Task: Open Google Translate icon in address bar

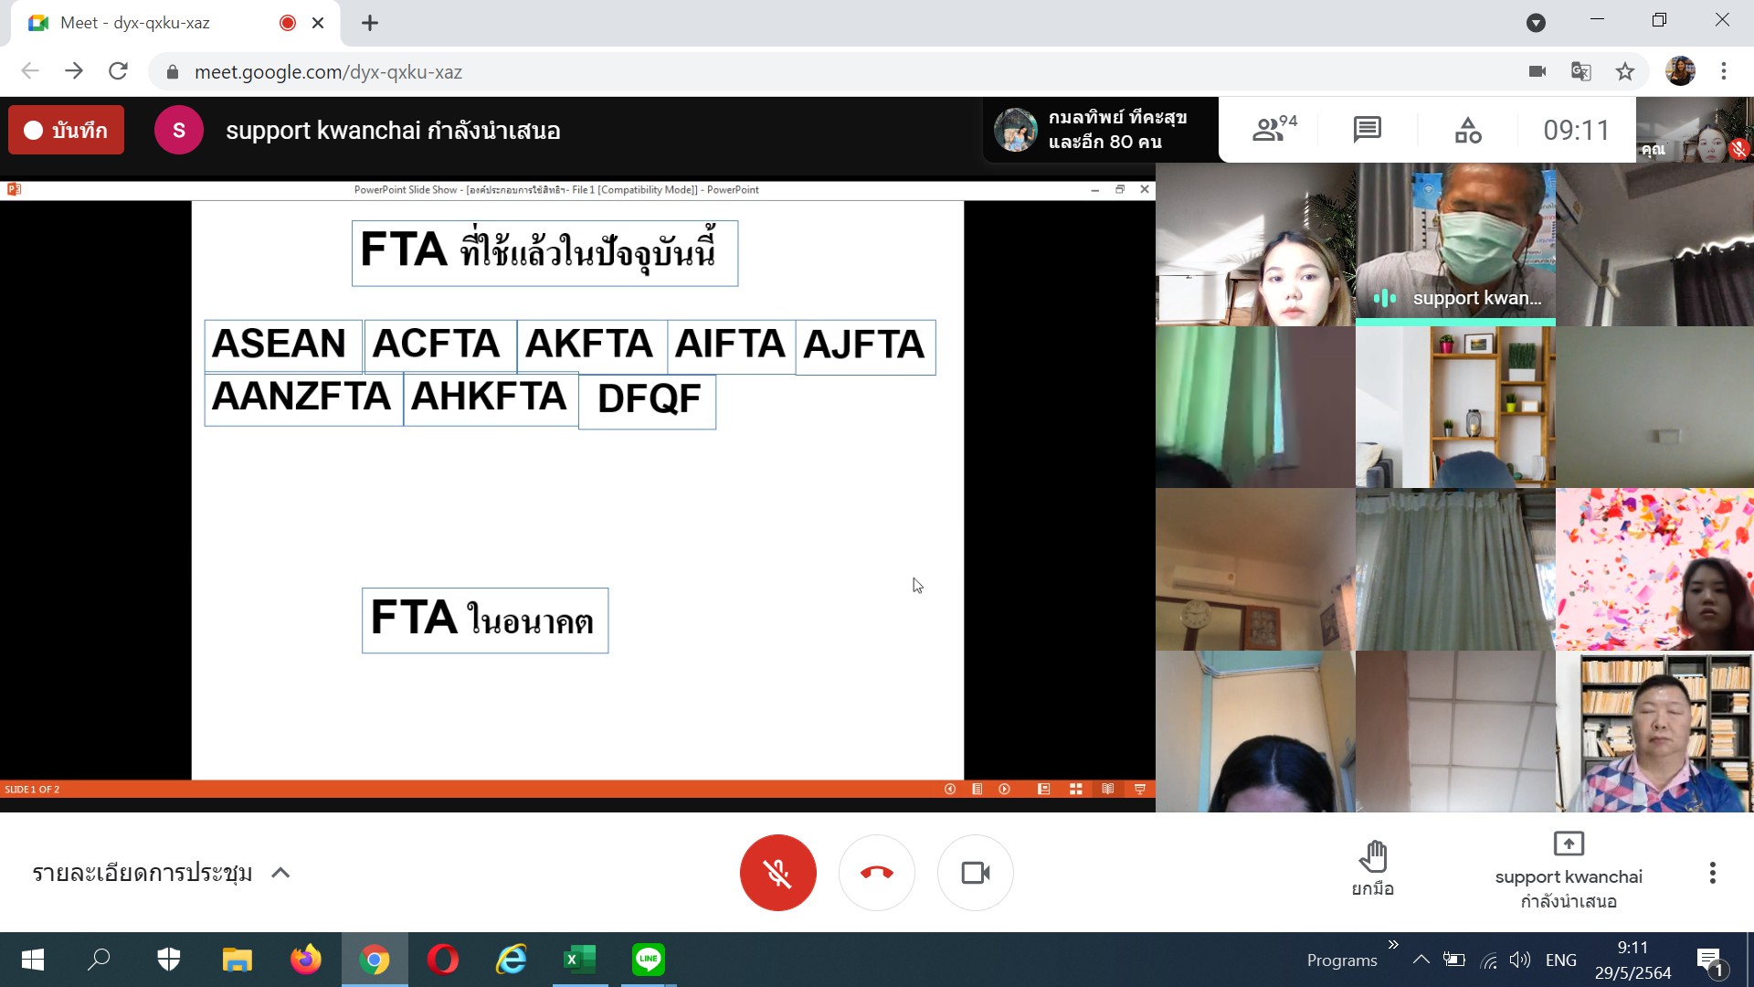Action: tap(1580, 71)
